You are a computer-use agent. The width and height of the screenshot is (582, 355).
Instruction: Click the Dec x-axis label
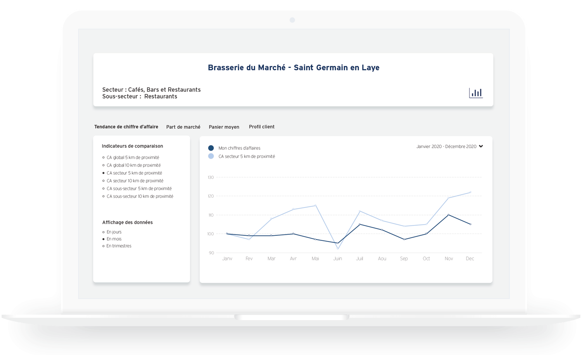pyautogui.click(x=470, y=259)
